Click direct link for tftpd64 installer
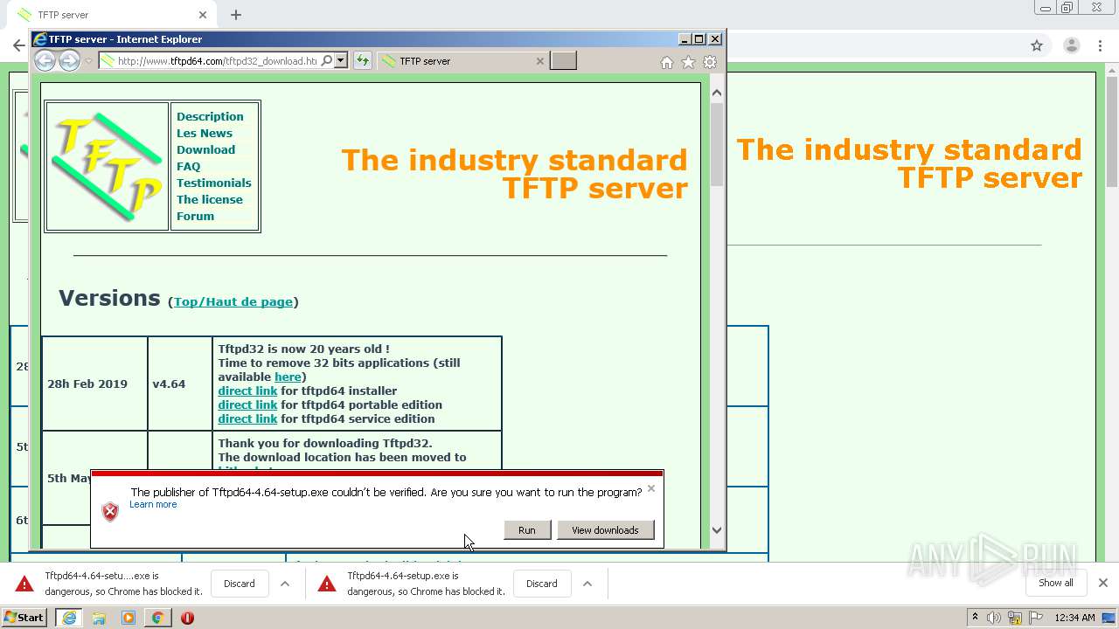1119x629 pixels. [x=247, y=391]
